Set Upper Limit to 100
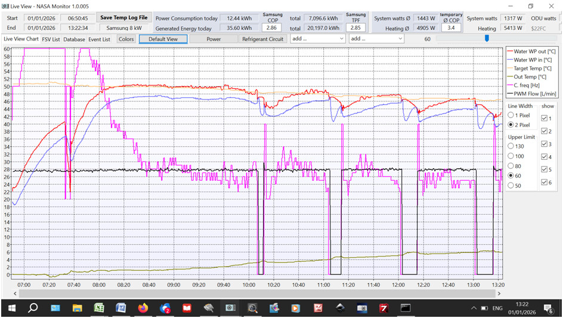The width and height of the screenshot is (563, 318). click(511, 156)
